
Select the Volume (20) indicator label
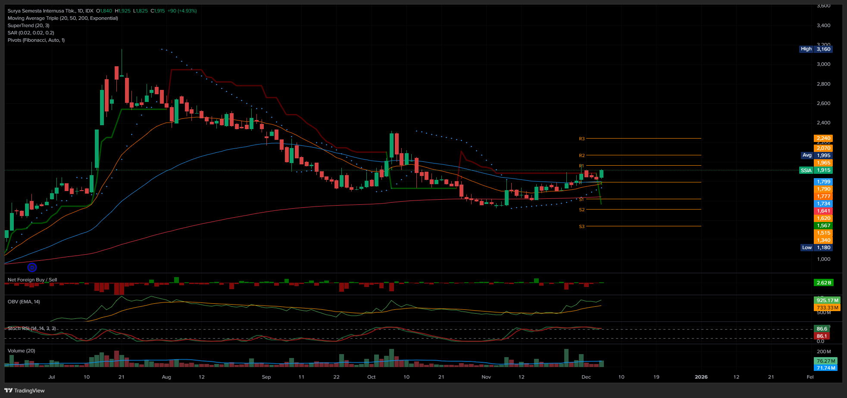22,351
